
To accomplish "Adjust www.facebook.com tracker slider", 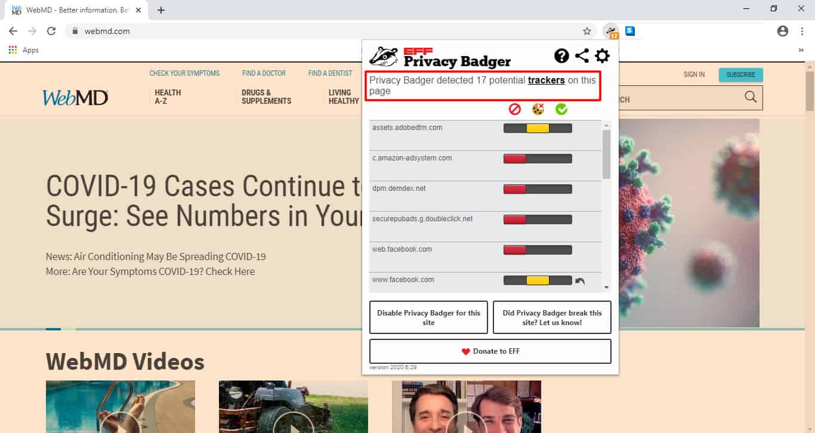I will coord(538,280).
